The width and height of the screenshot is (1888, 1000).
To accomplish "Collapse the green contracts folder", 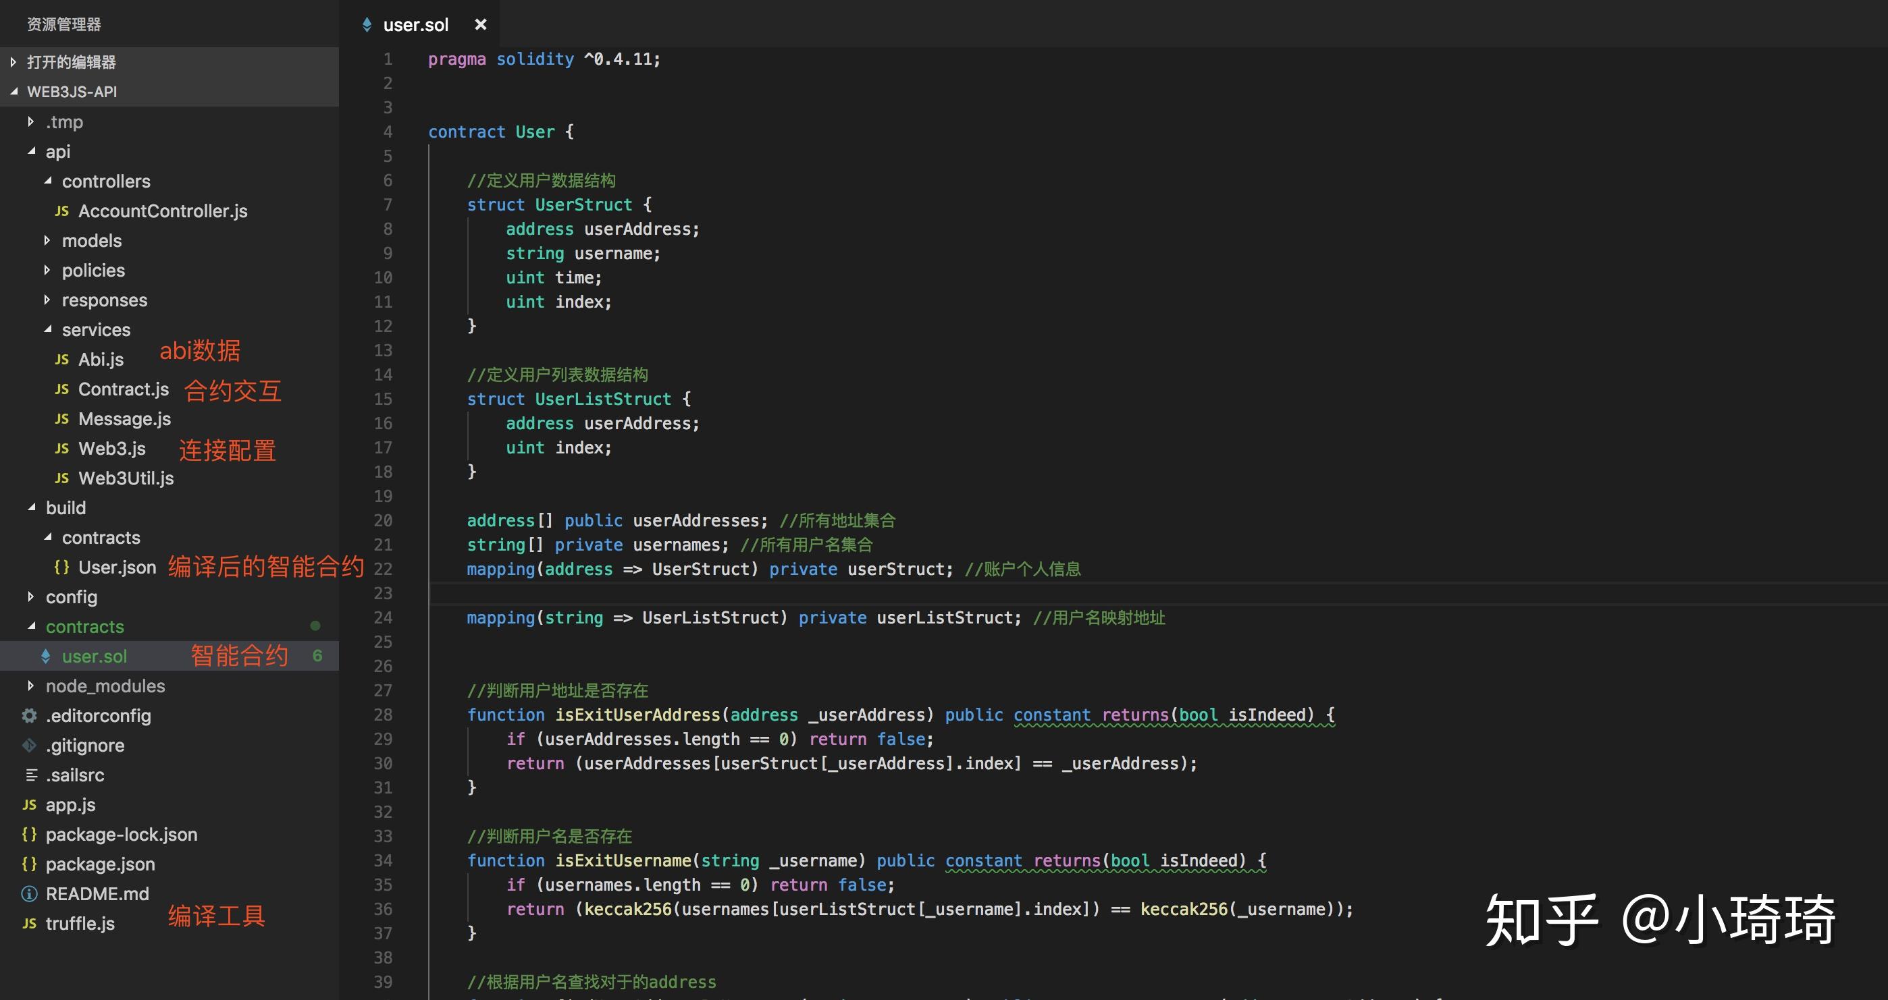I will click(x=31, y=626).
